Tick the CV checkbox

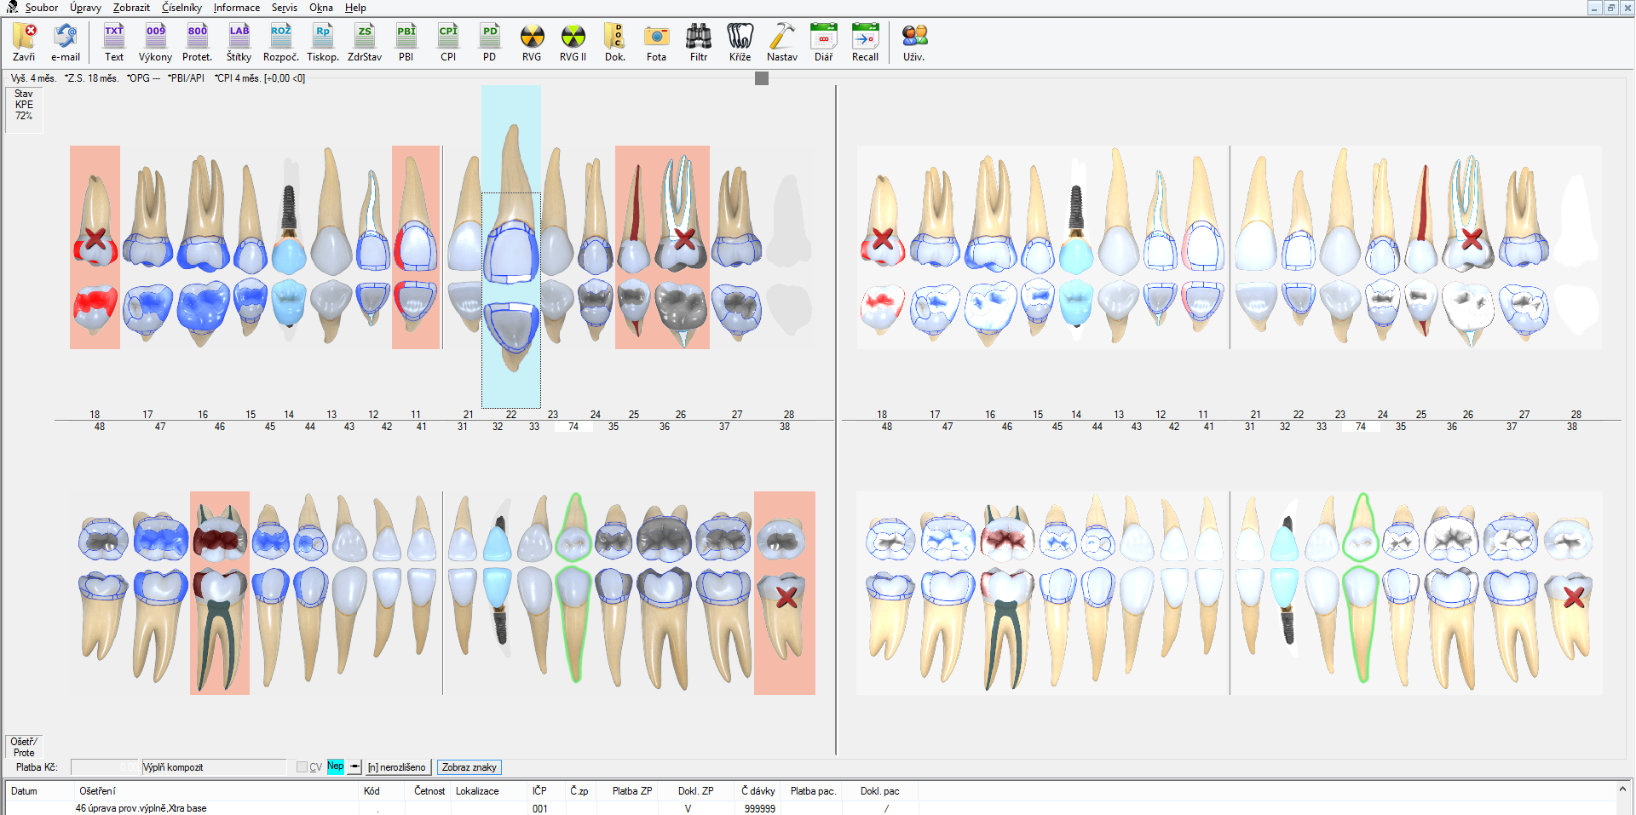point(302,767)
